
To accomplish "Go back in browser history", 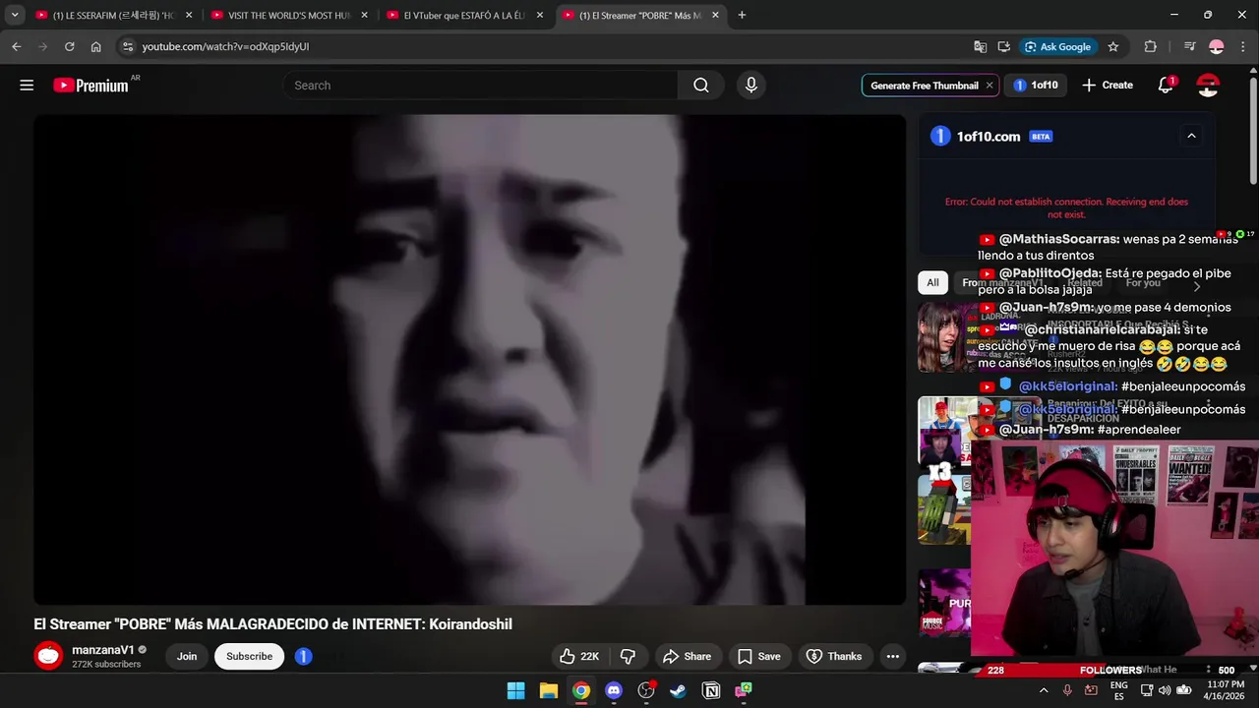I will pos(17,46).
